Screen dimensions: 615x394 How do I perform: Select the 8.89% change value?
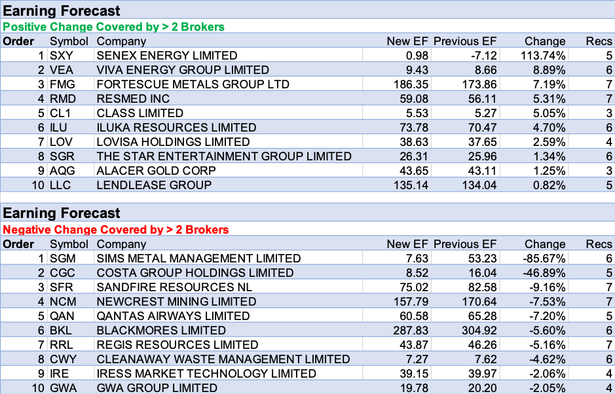point(545,70)
